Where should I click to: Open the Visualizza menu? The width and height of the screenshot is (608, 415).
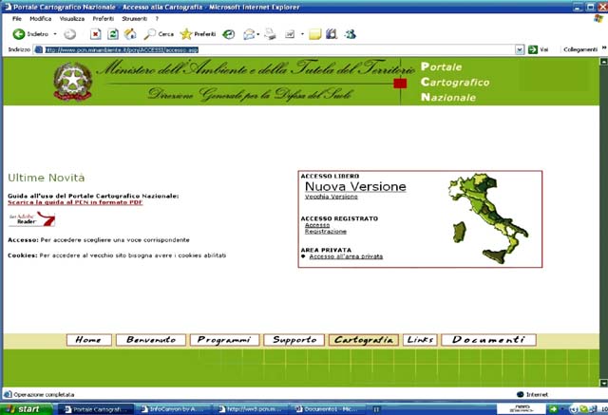tap(72, 19)
